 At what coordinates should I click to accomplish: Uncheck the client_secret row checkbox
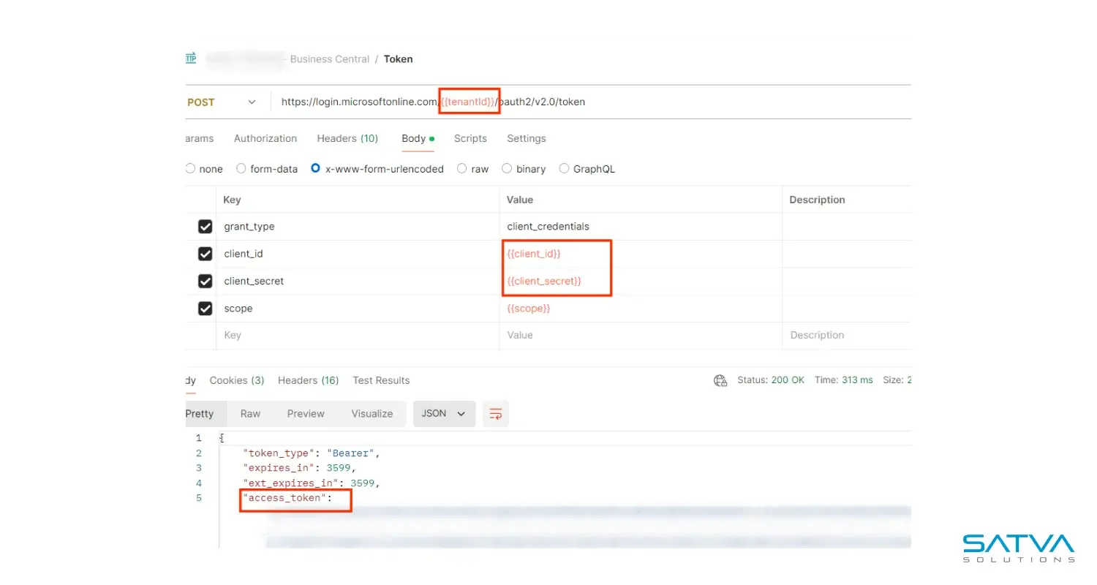206,281
